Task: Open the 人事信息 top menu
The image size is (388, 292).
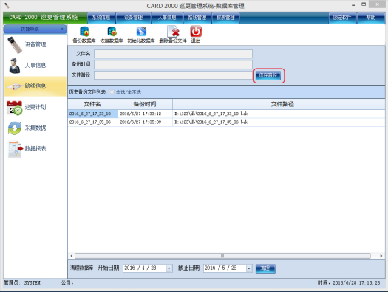Action: click(167, 18)
